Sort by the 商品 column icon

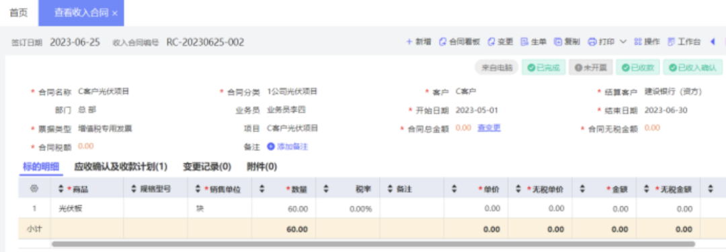61,189
